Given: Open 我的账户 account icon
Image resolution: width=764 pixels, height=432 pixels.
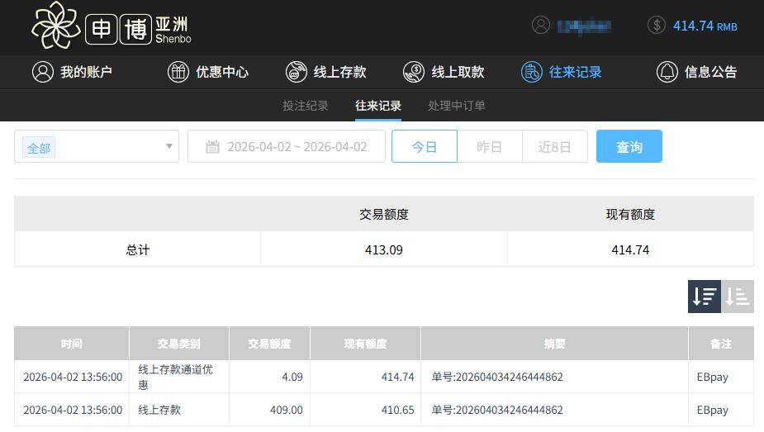Looking at the screenshot, I should coord(43,72).
